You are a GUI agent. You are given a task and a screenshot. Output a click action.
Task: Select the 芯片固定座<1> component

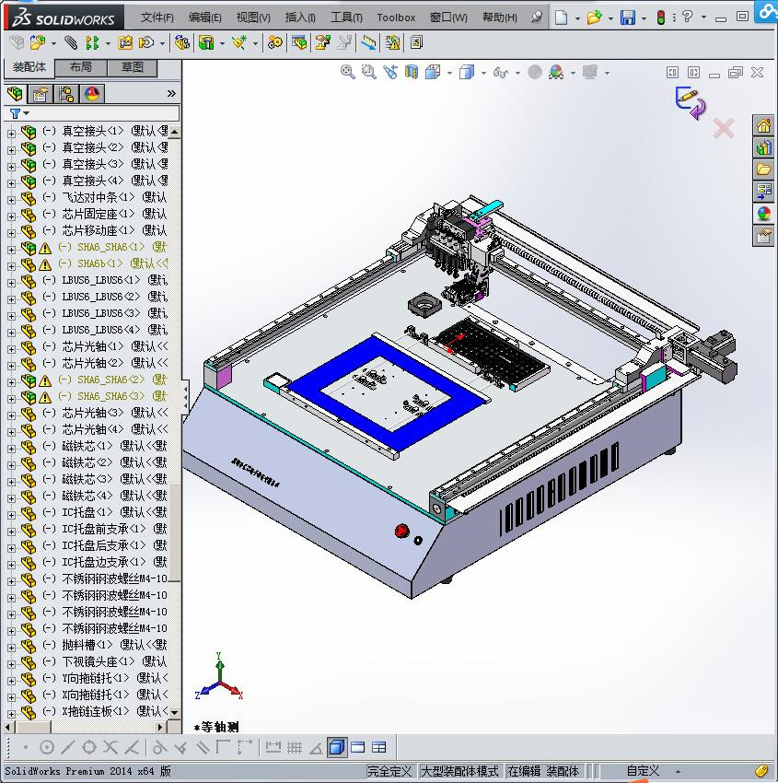[99, 215]
